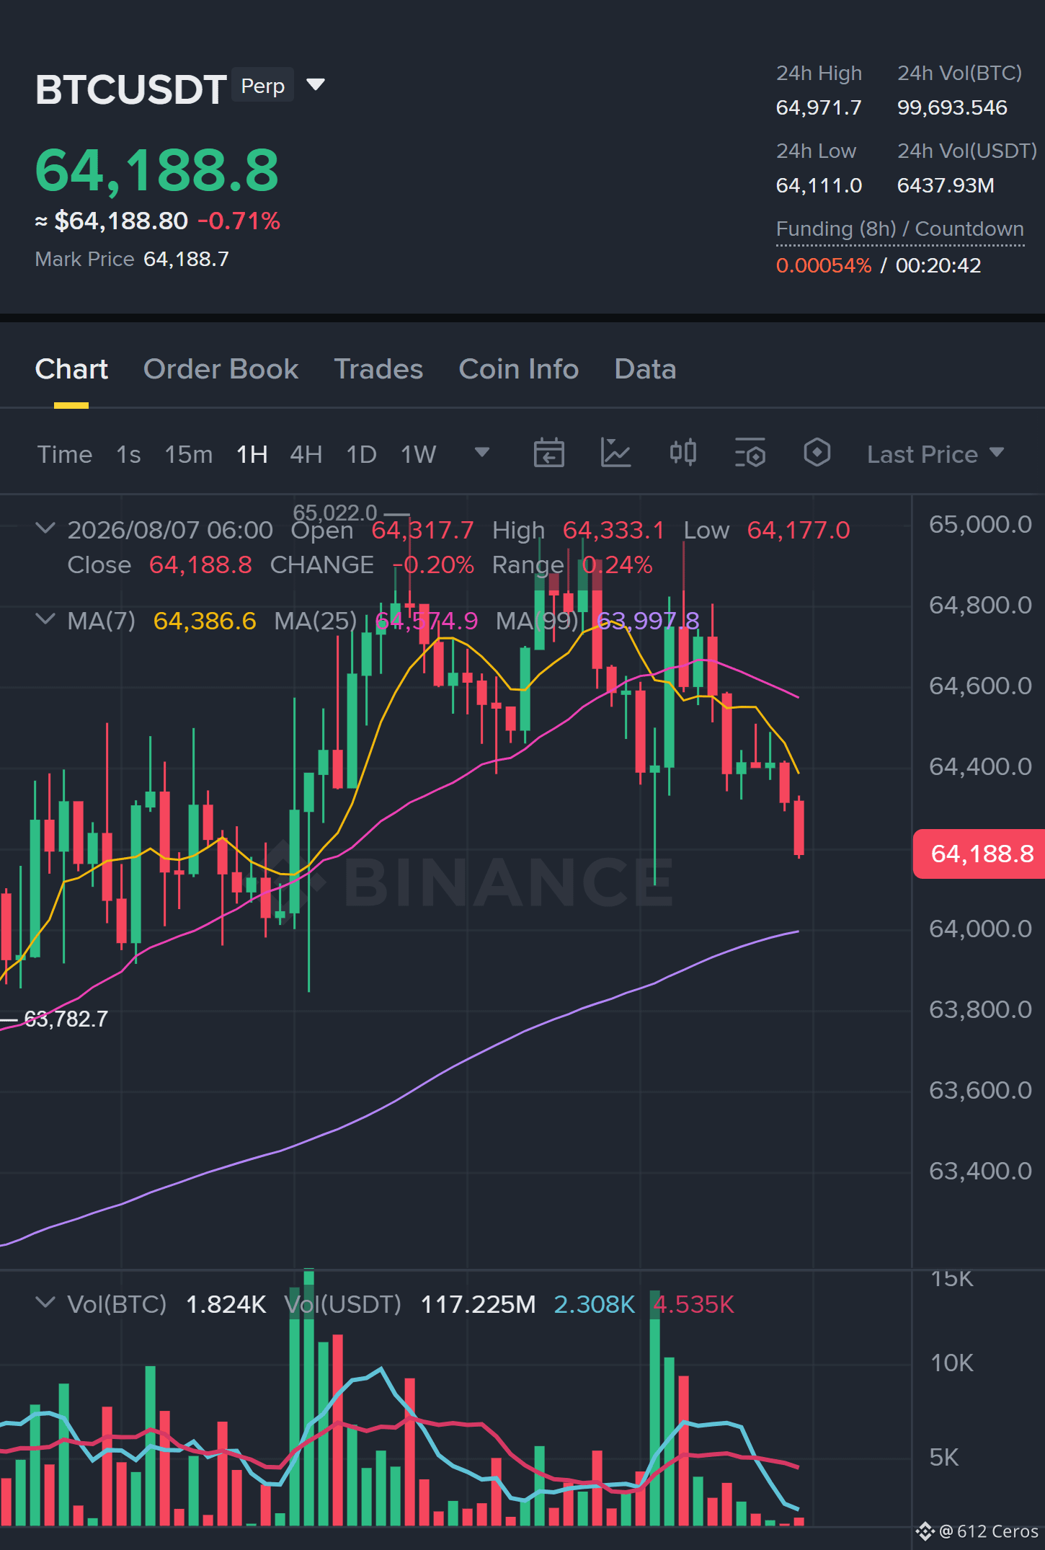Open the Order Book tab
1045x1550 pixels.
[221, 369]
